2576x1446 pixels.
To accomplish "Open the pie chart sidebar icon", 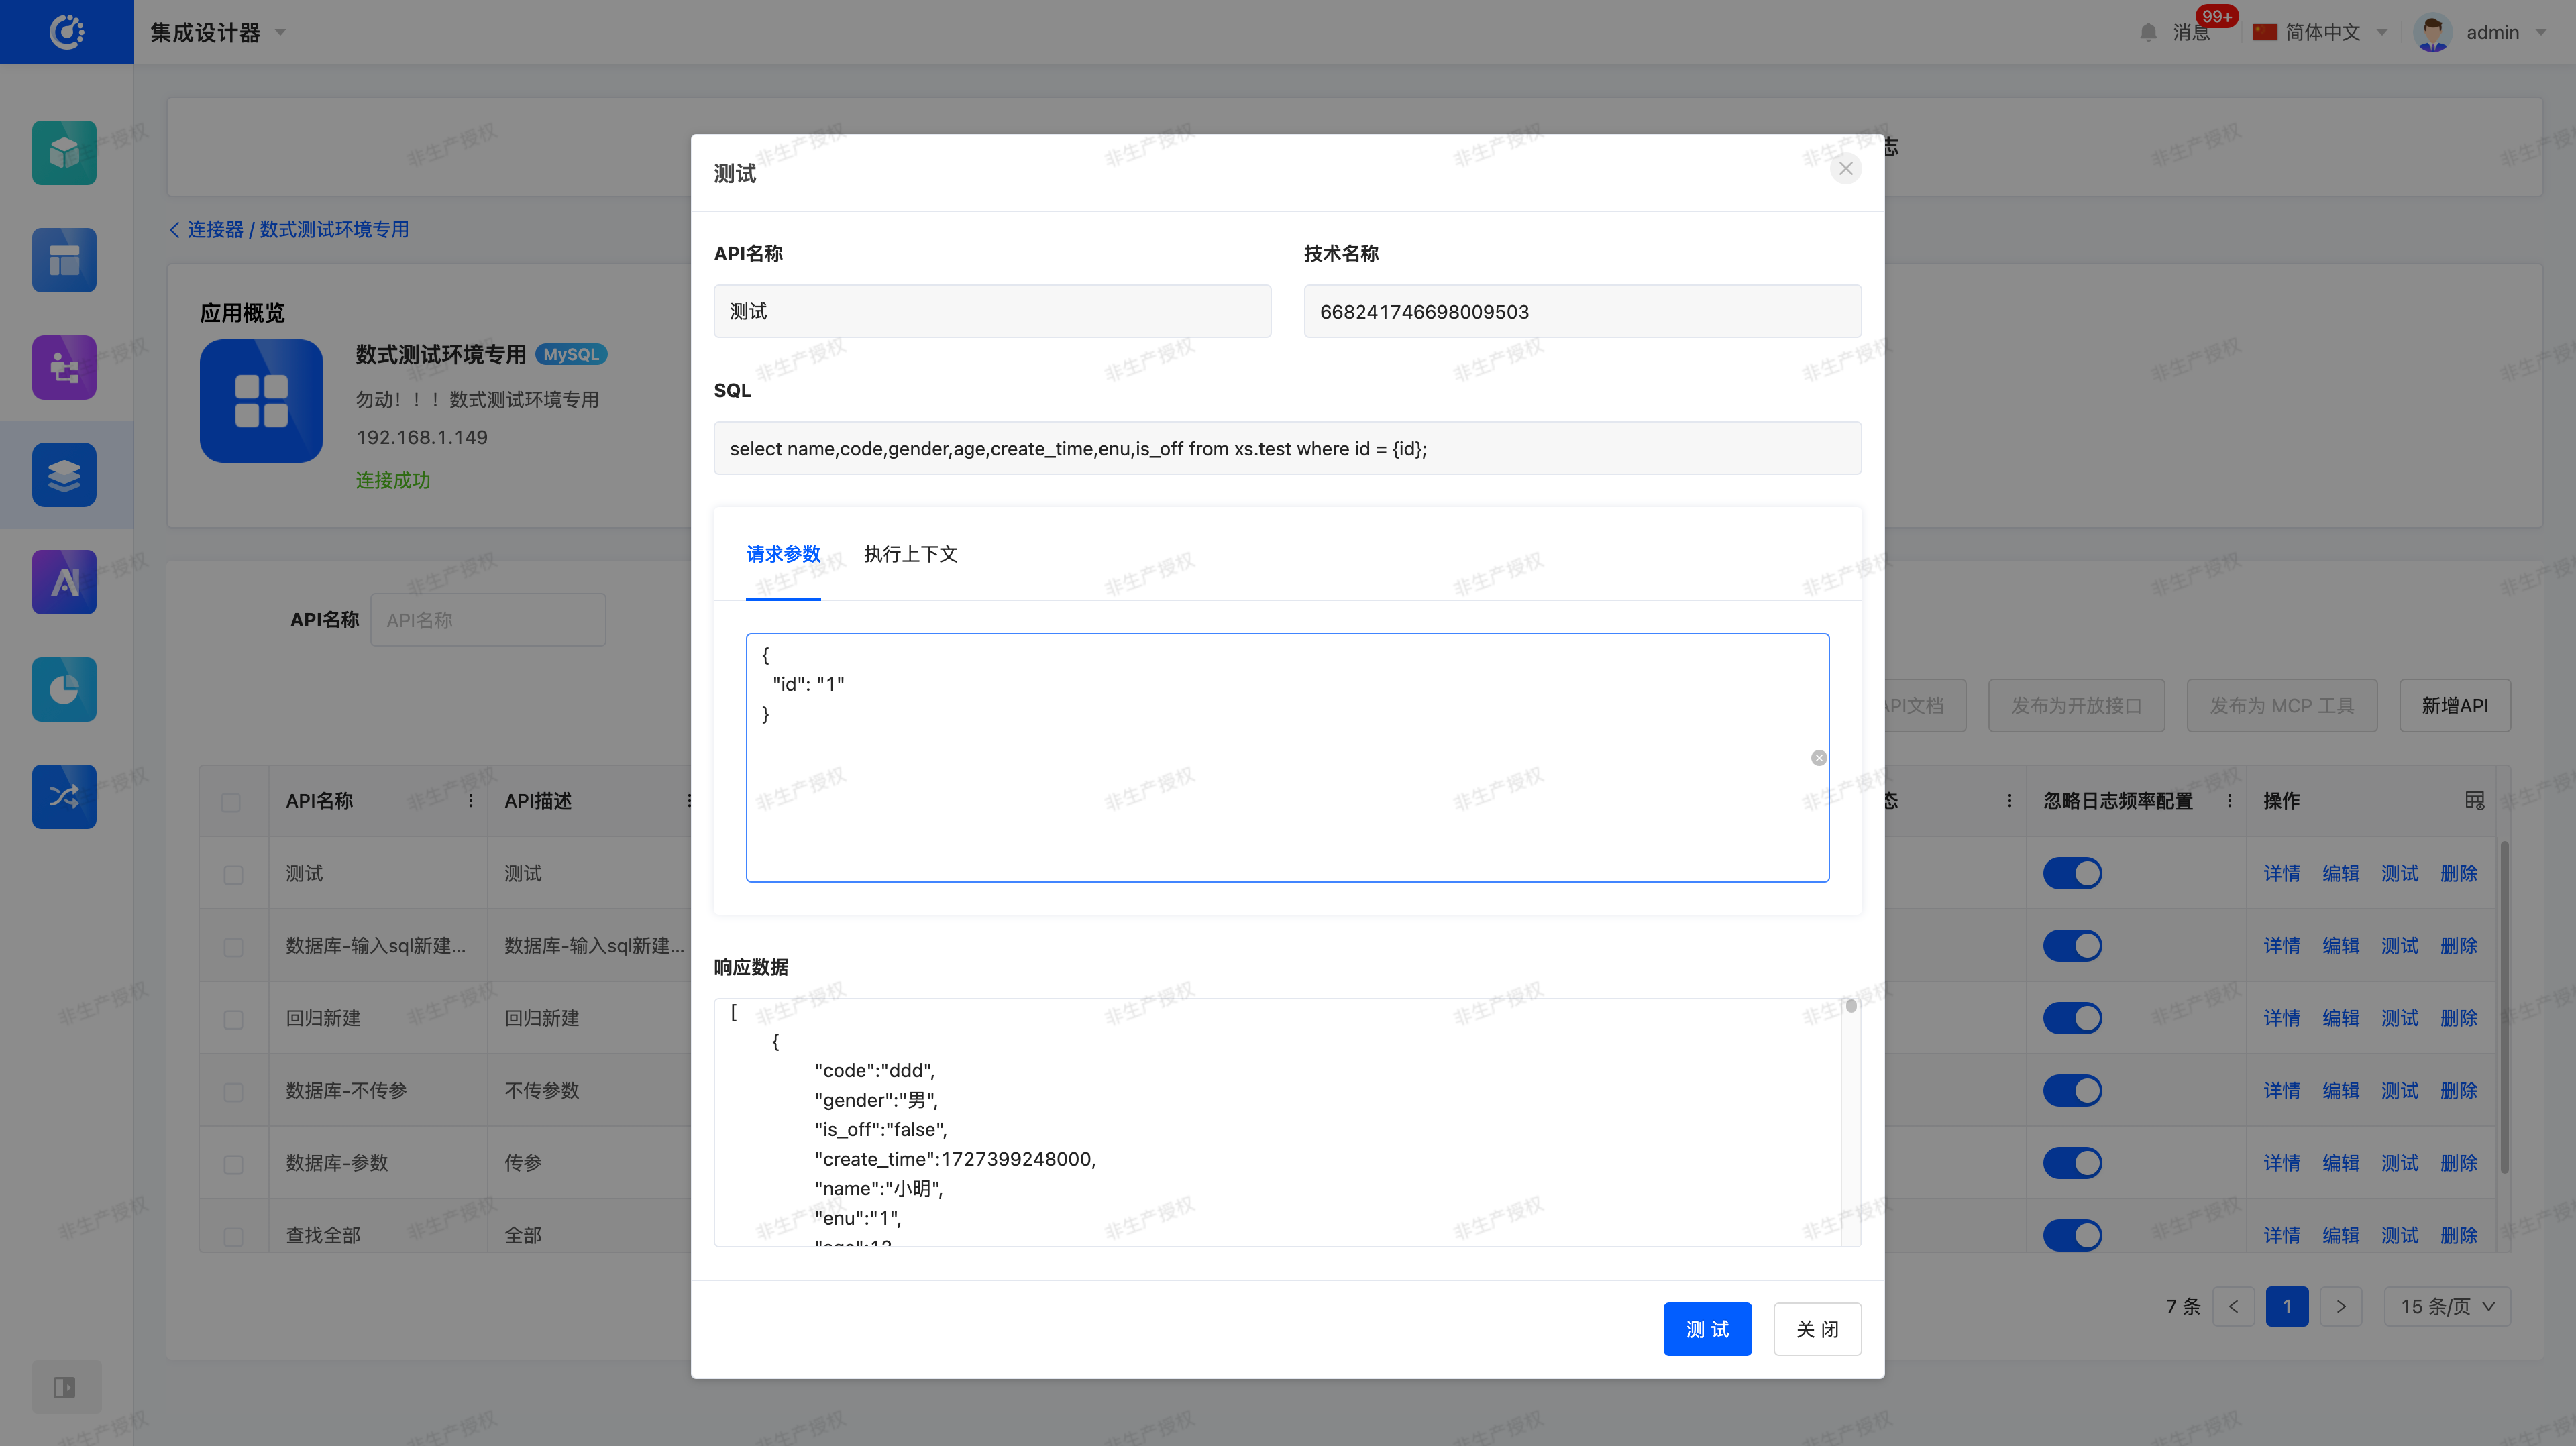I will [64, 689].
